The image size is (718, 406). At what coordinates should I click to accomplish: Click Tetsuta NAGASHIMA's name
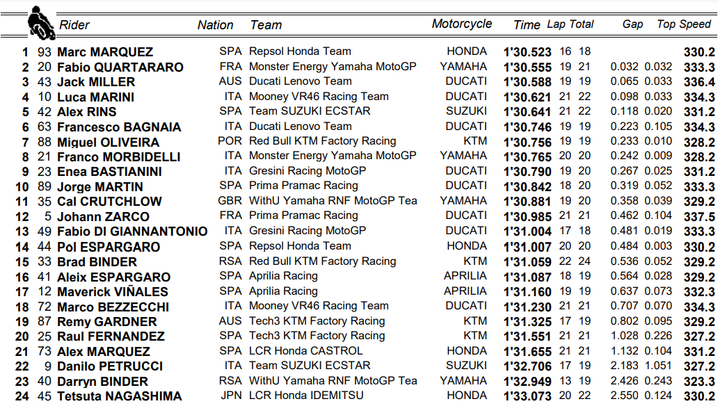tap(119, 396)
